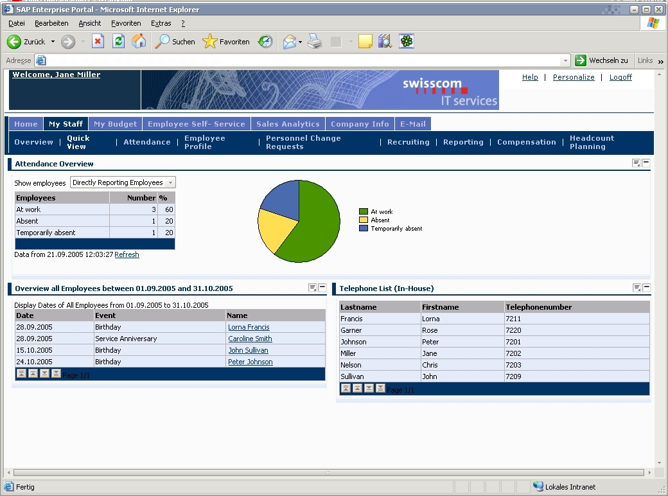Screen dimensions: 668x496
Task: Collapse the Telephone List (In-House) panel
Action: coord(646,288)
